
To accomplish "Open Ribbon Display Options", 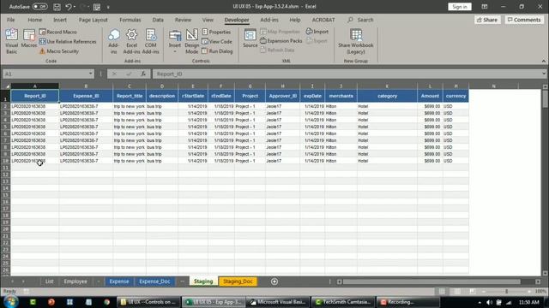I will pyautogui.click(x=484, y=7).
